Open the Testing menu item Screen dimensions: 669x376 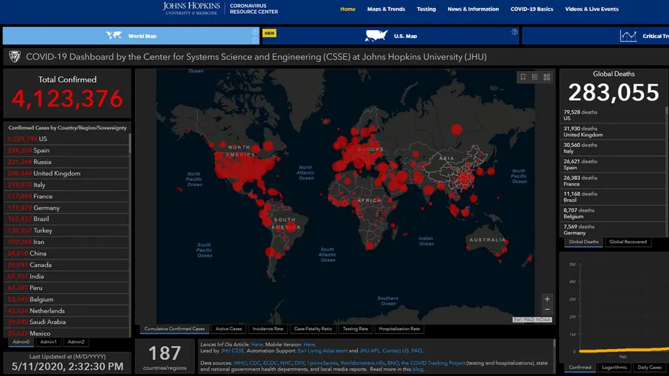426,9
